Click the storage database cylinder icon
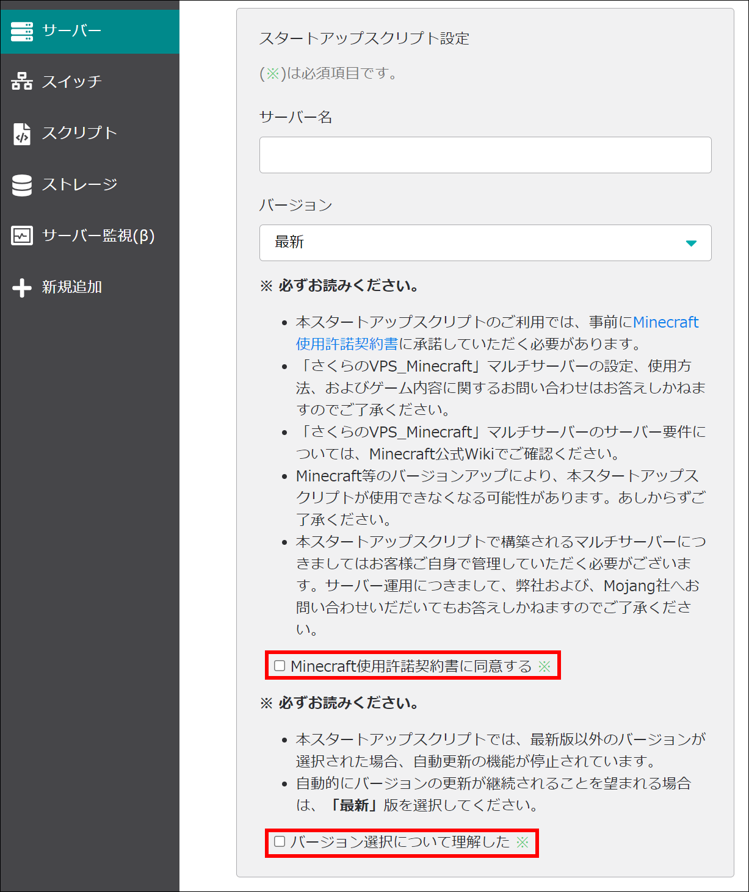Image resolution: width=749 pixels, height=892 pixels. 22,185
